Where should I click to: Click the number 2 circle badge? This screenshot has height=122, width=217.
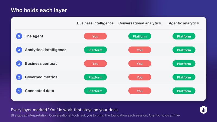19,77
